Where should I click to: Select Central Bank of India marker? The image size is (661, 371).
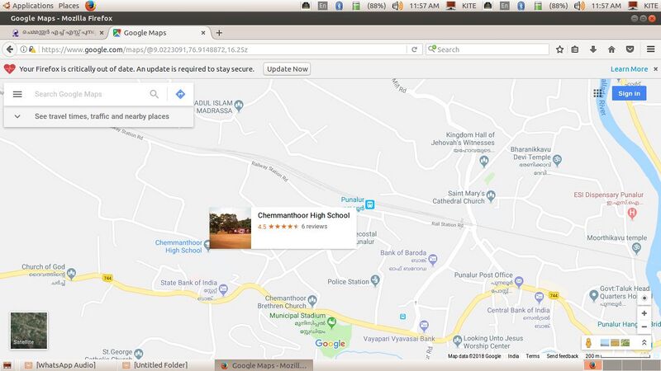[x=540, y=298]
